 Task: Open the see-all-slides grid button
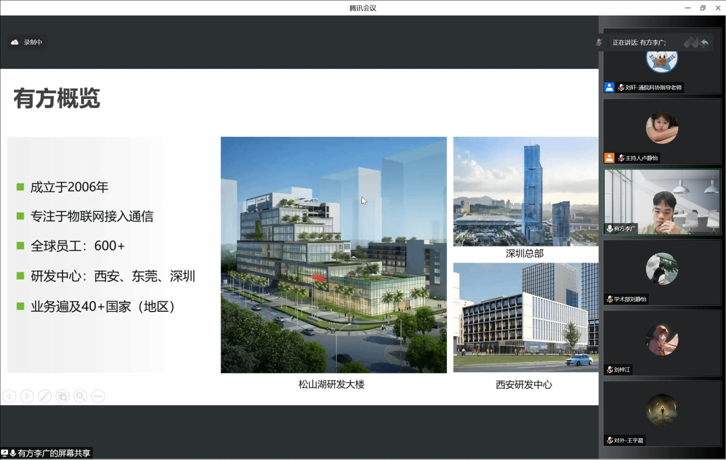point(62,396)
